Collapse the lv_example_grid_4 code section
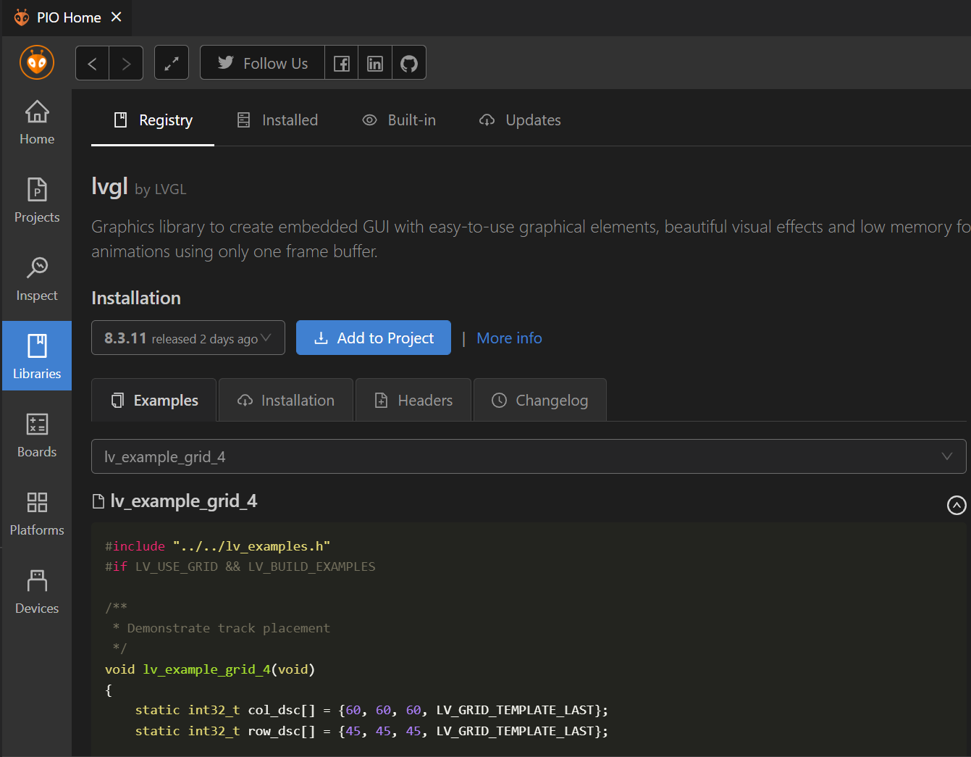The height and width of the screenshot is (757, 971). [x=957, y=505]
